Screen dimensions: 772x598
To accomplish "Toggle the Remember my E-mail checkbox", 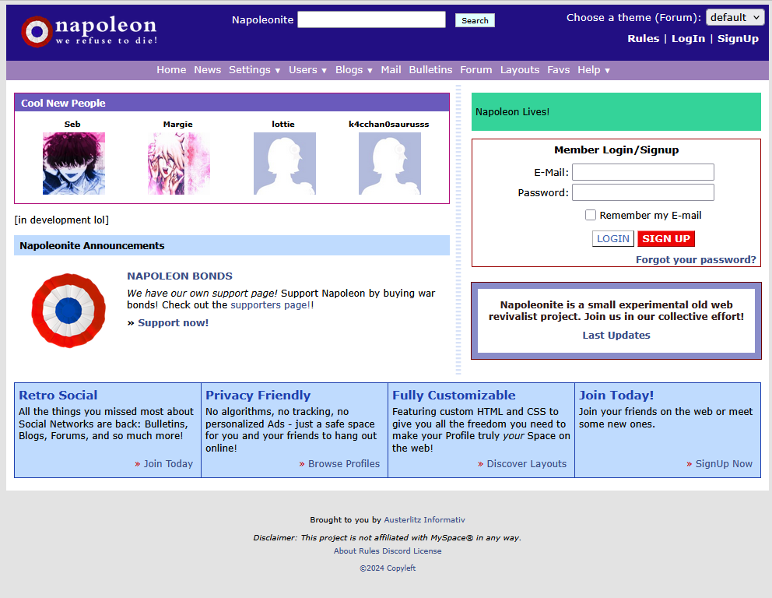I will (591, 215).
